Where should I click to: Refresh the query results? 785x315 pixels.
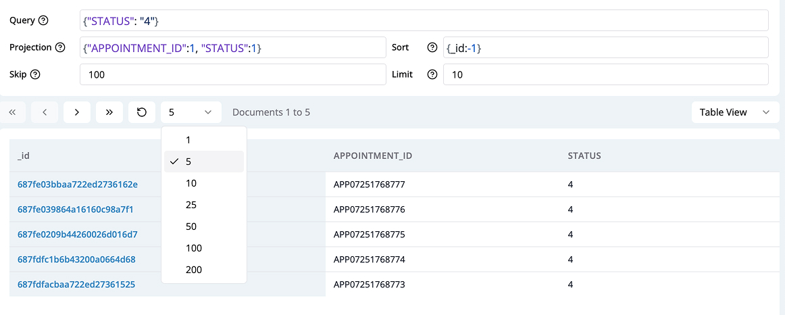(x=142, y=112)
